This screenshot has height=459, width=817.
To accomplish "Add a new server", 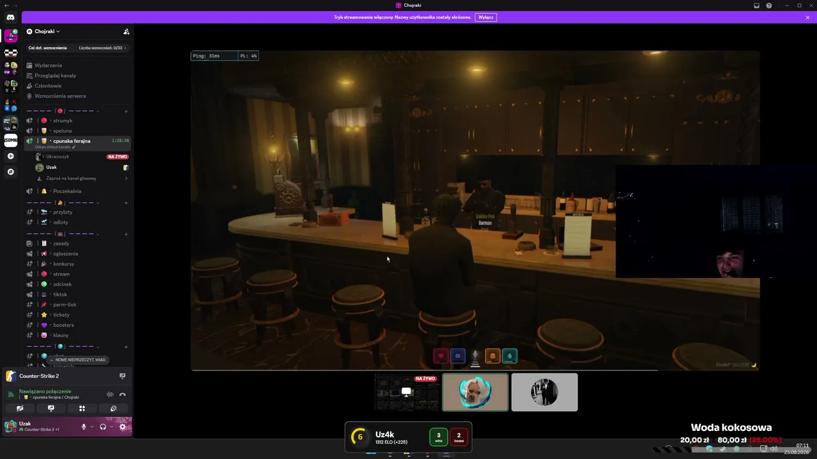I will click(10, 156).
